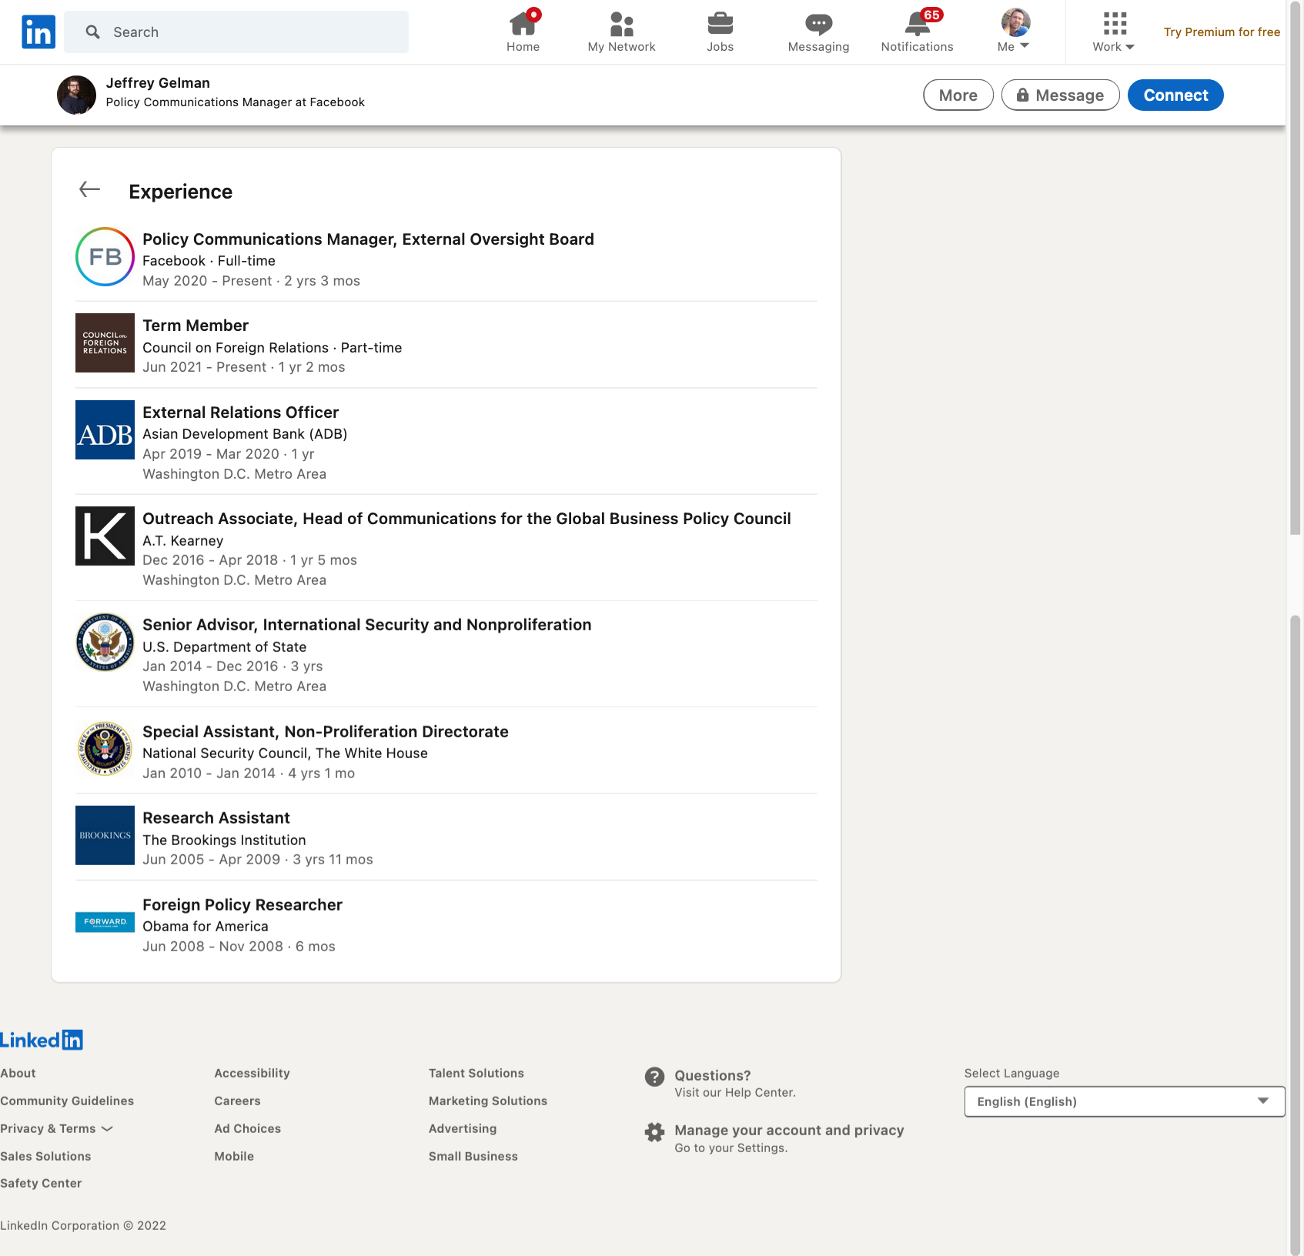Open Talent Solutions footer link
Image resolution: width=1304 pixels, height=1256 pixels.
click(x=476, y=1073)
